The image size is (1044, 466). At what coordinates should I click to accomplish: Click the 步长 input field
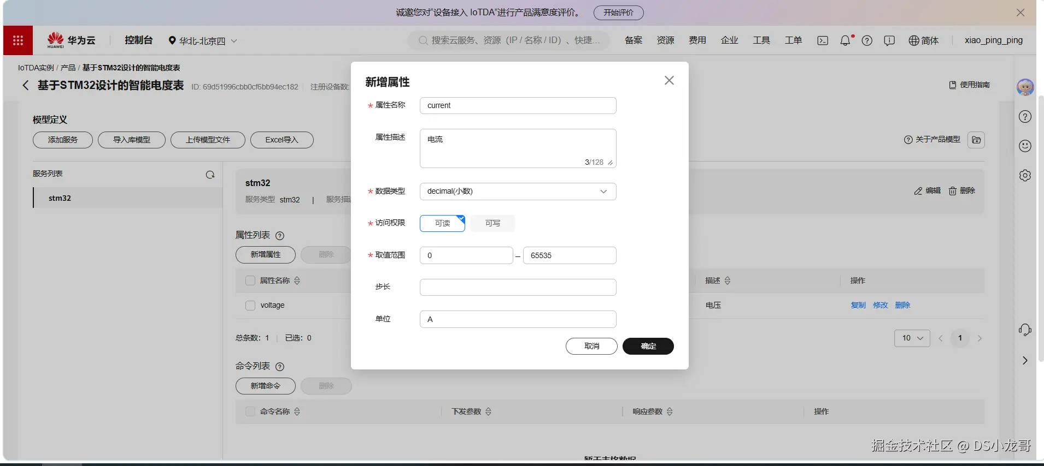[x=518, y=288]
